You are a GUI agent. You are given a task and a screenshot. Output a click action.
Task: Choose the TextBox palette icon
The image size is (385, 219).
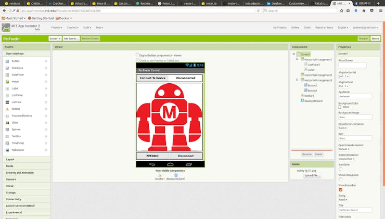pyautogui.click(x=7, y=136)
